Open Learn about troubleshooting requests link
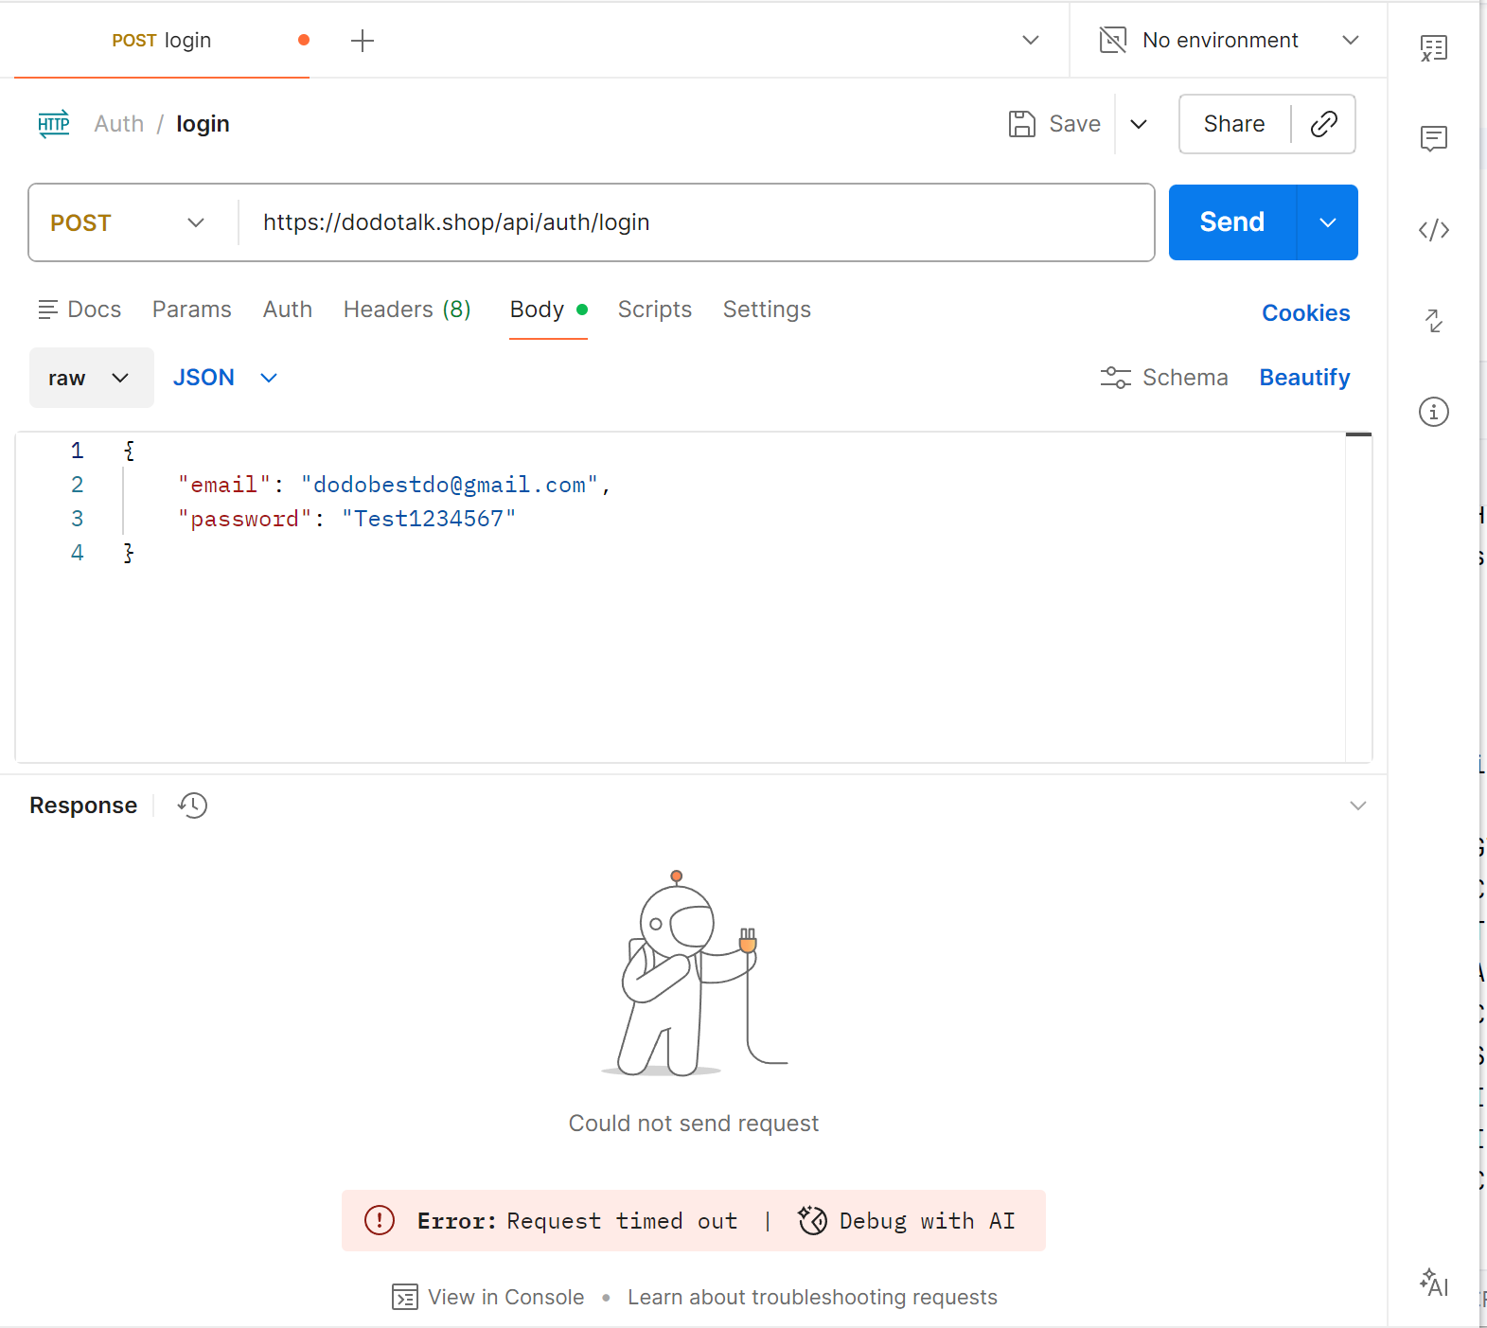The width and height of the screenshot is (1487, 1328). (812, 1297)
